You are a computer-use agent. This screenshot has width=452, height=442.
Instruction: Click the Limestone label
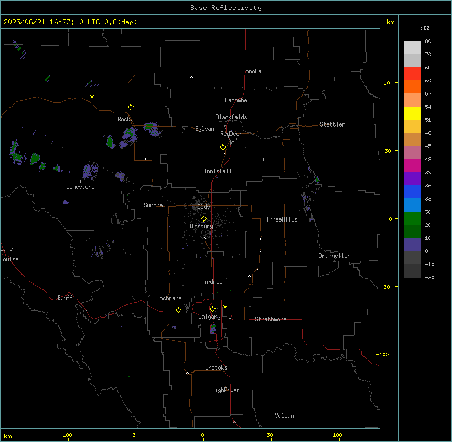click(x=80, y=187)
